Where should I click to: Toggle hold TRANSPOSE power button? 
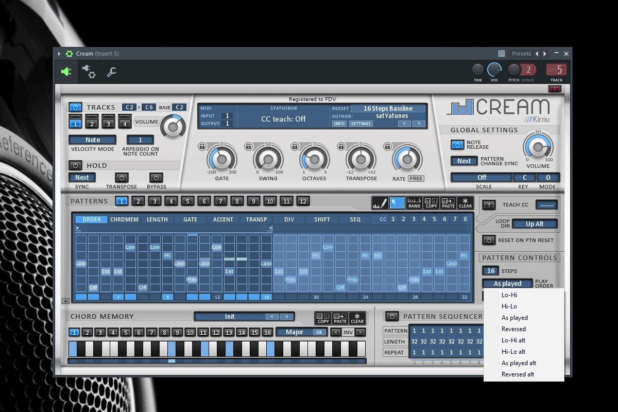click(122, 178)
